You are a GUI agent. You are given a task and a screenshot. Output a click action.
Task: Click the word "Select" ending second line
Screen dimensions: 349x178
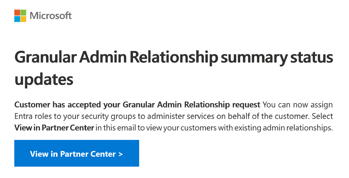(322, 116)
